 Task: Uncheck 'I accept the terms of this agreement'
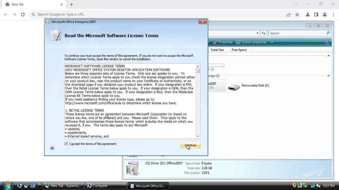coord(66,144)
